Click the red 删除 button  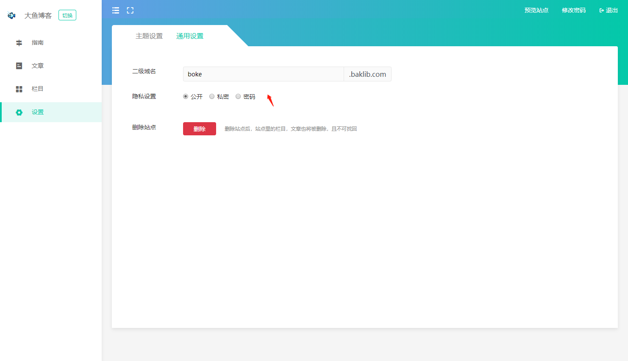tap(200, 129)
